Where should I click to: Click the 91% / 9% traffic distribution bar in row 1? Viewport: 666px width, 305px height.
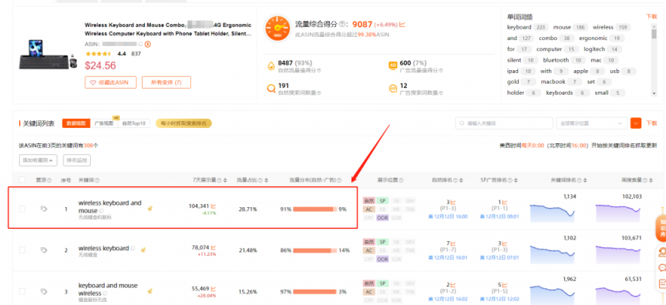tap(314, 209)
